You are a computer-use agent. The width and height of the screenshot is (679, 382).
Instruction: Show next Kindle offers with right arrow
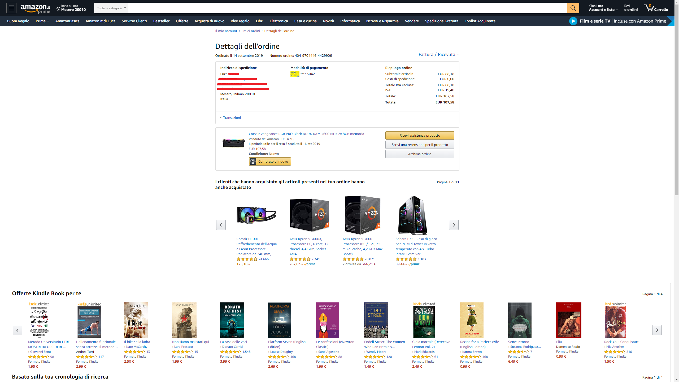click(x=657, y=330)
